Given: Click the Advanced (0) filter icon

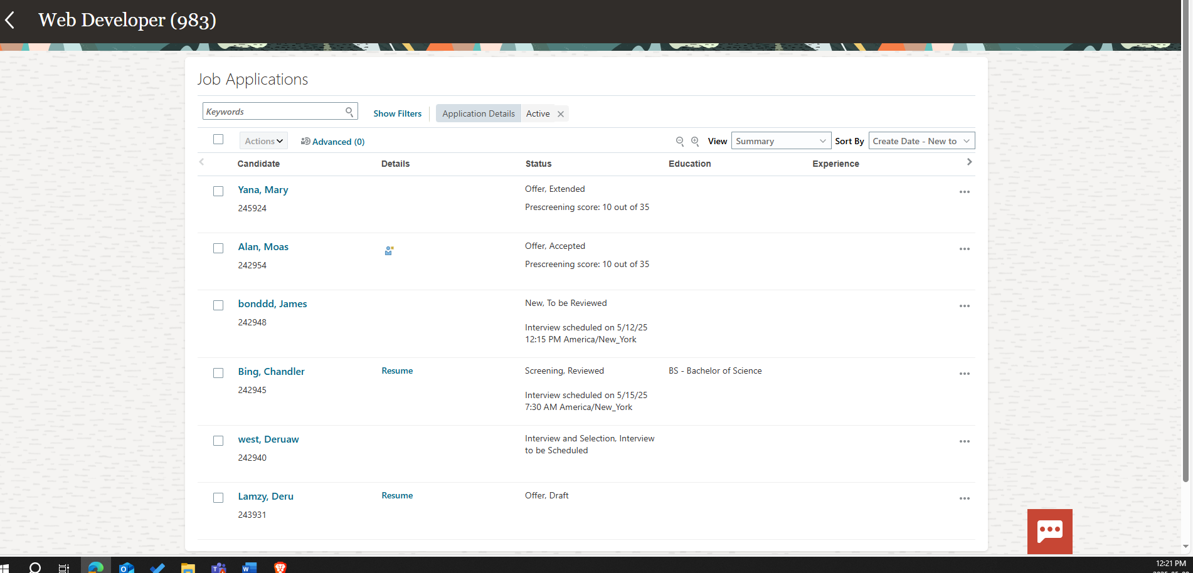Looking at the screenshot, I should click(307, 142).
